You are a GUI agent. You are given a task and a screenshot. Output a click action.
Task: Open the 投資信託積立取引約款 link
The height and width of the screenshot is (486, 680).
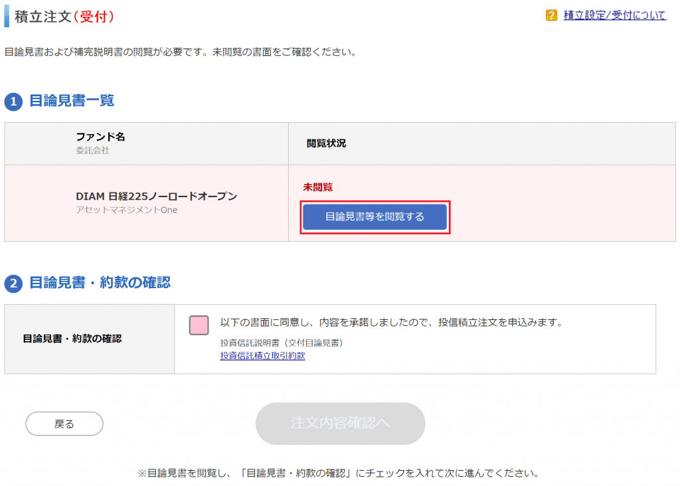tap(262, 356)
